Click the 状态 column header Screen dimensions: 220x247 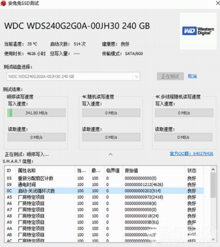tap(194, 171)
